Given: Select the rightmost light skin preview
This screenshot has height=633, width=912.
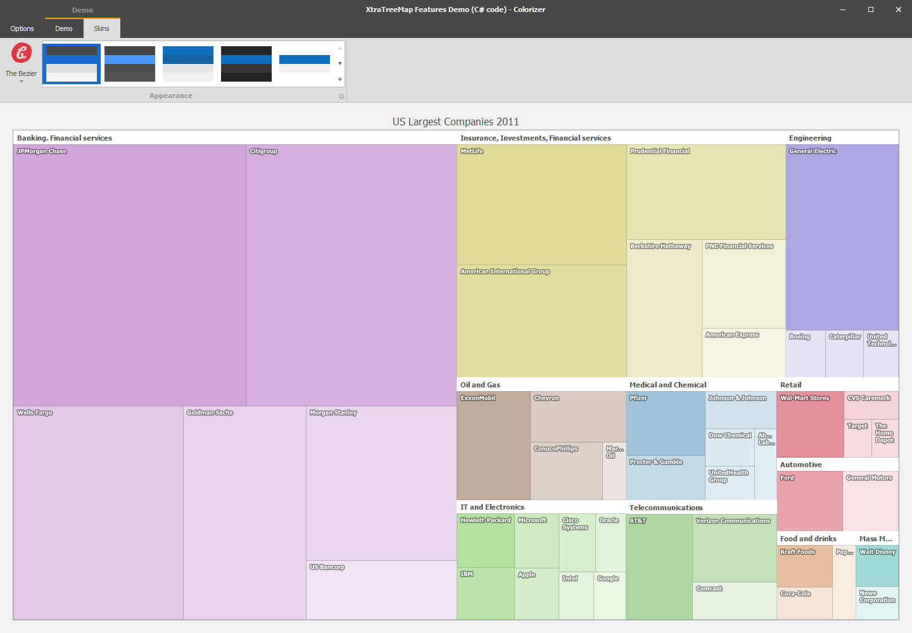Looking at the screenshot, I should 305,63.
